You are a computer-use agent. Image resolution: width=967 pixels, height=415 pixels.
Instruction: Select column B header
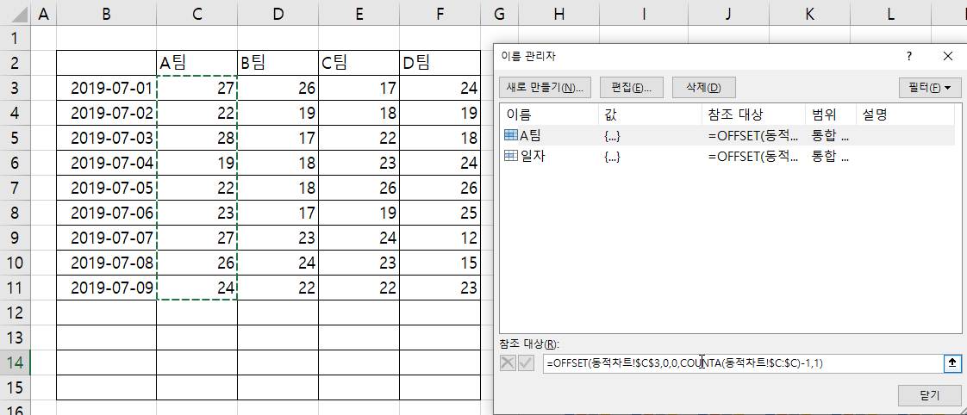coord(106,15)
